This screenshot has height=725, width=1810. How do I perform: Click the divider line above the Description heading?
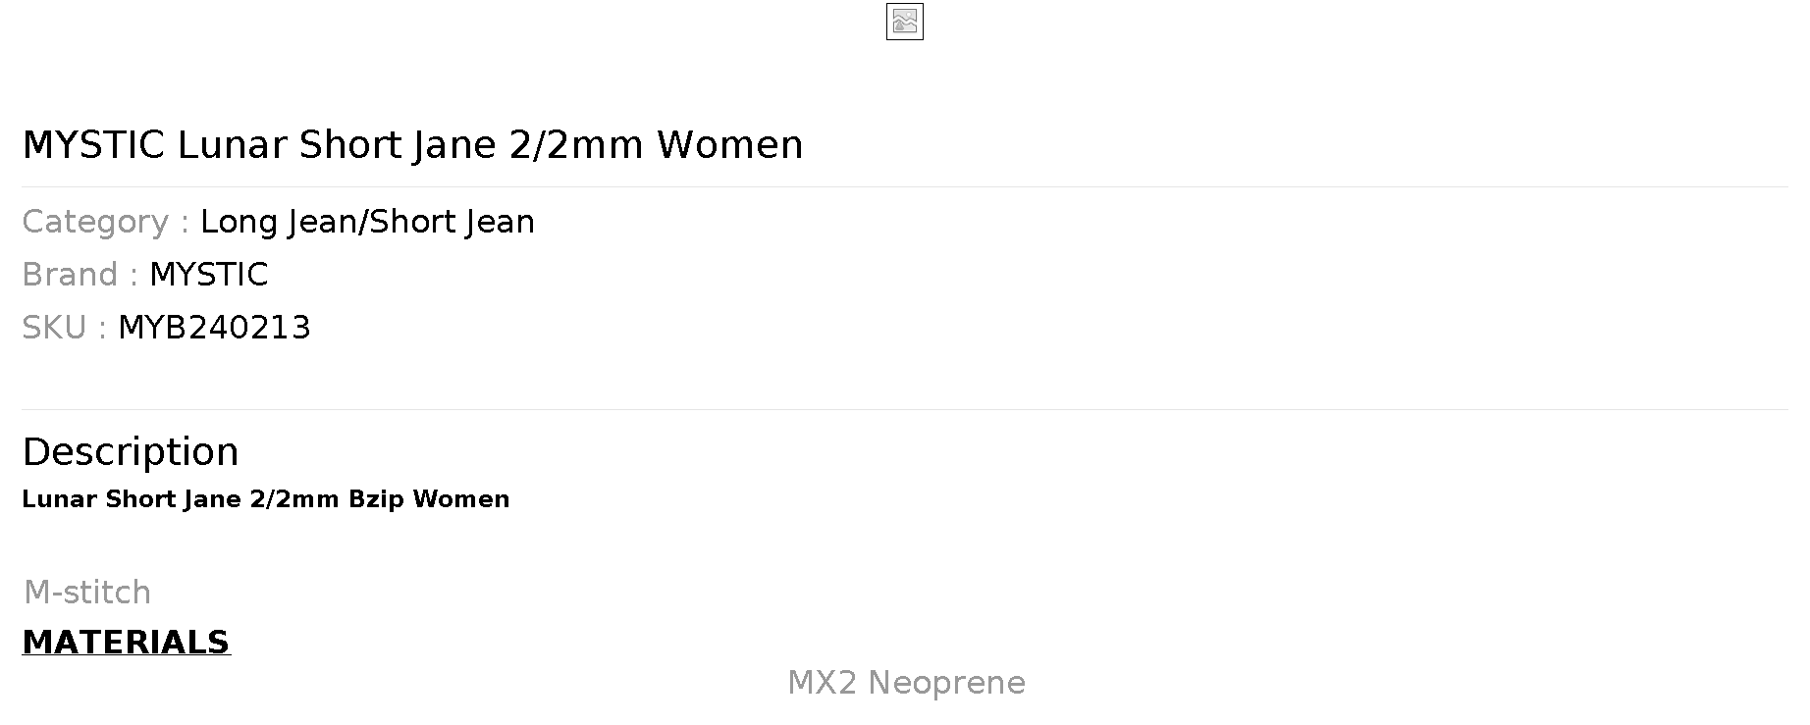(x=904, y=409)
